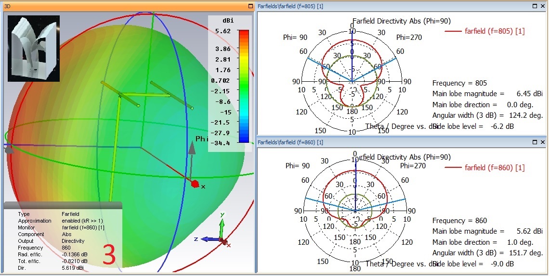Click the 'Tot. effic. -0.8210 dB' value
Image resolution: width=550 pixels, height=276 pixels.
coord(75,261)
